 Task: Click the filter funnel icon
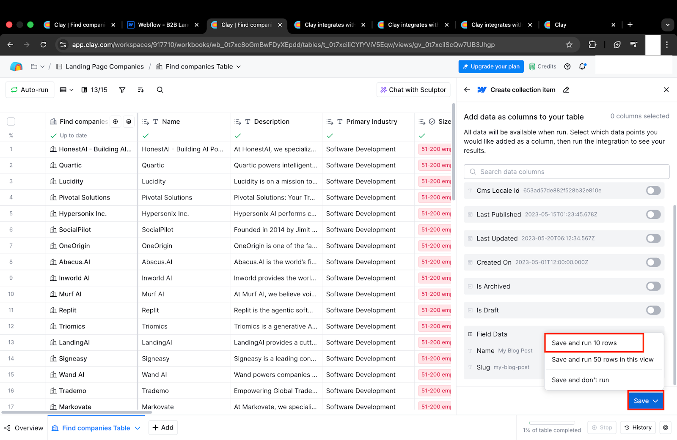click(x=122, y=90)
